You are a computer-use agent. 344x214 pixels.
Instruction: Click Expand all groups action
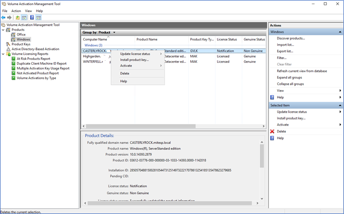[x=289, y=78]
